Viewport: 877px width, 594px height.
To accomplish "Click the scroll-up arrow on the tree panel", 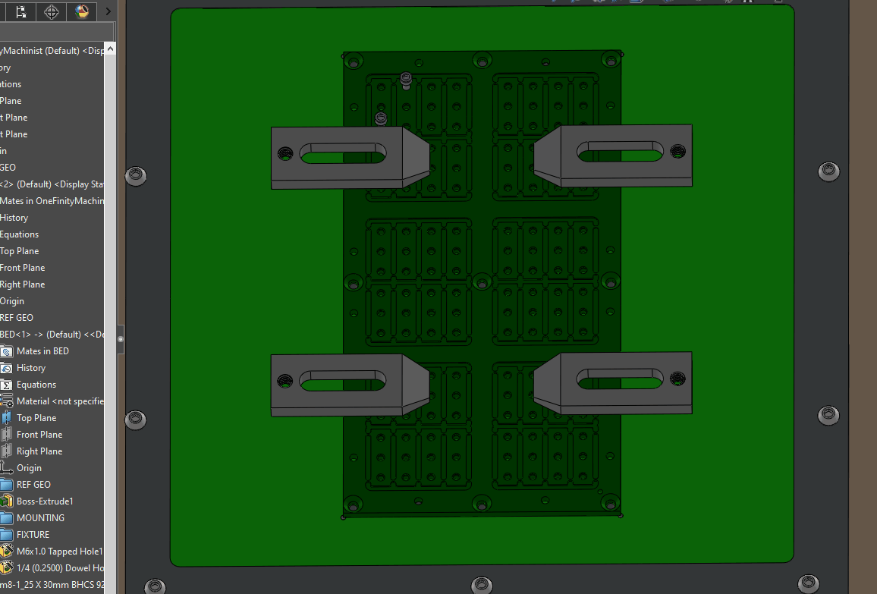I will click(x=110, y=48).
